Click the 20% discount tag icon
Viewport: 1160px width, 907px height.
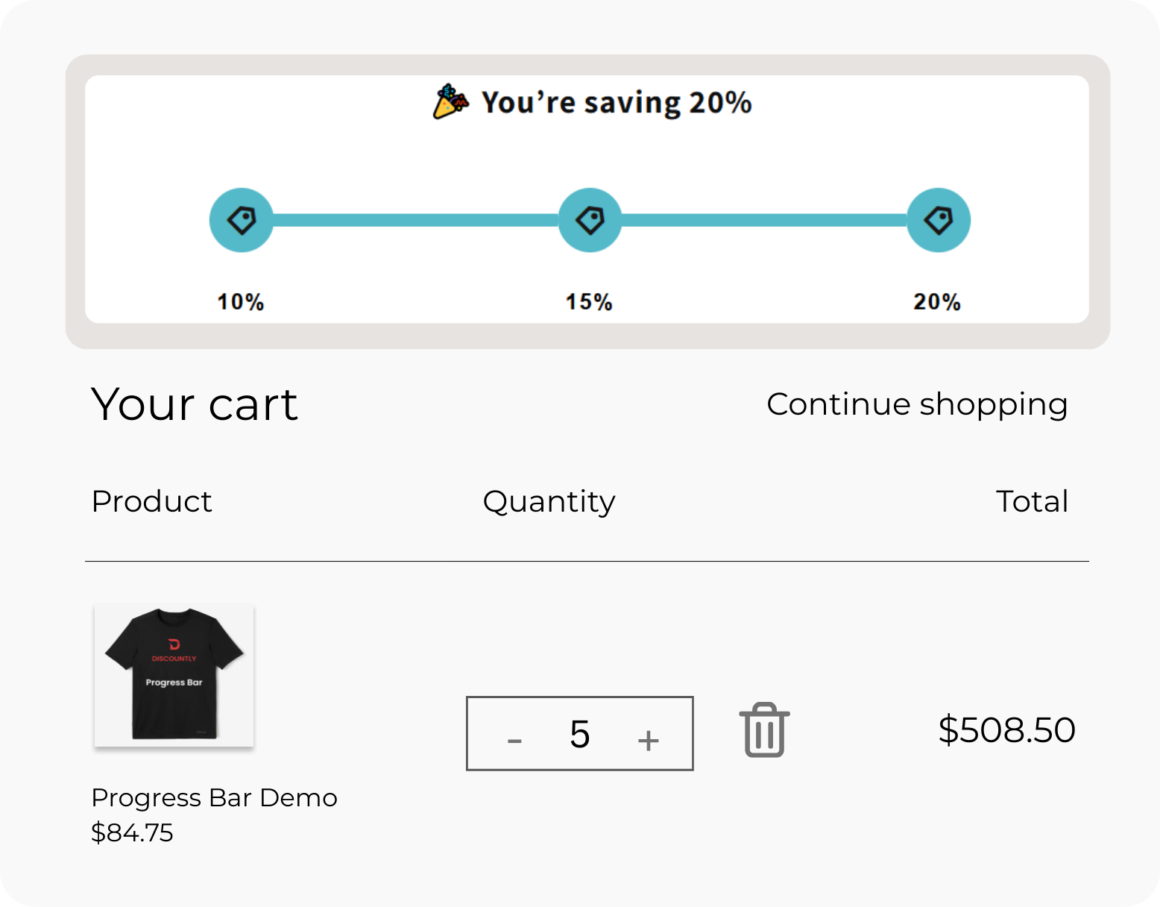pos(938,220)
